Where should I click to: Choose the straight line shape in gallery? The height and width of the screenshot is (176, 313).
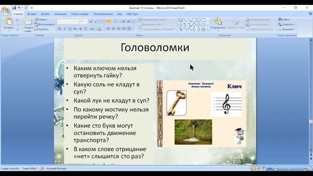coord(185,20)
